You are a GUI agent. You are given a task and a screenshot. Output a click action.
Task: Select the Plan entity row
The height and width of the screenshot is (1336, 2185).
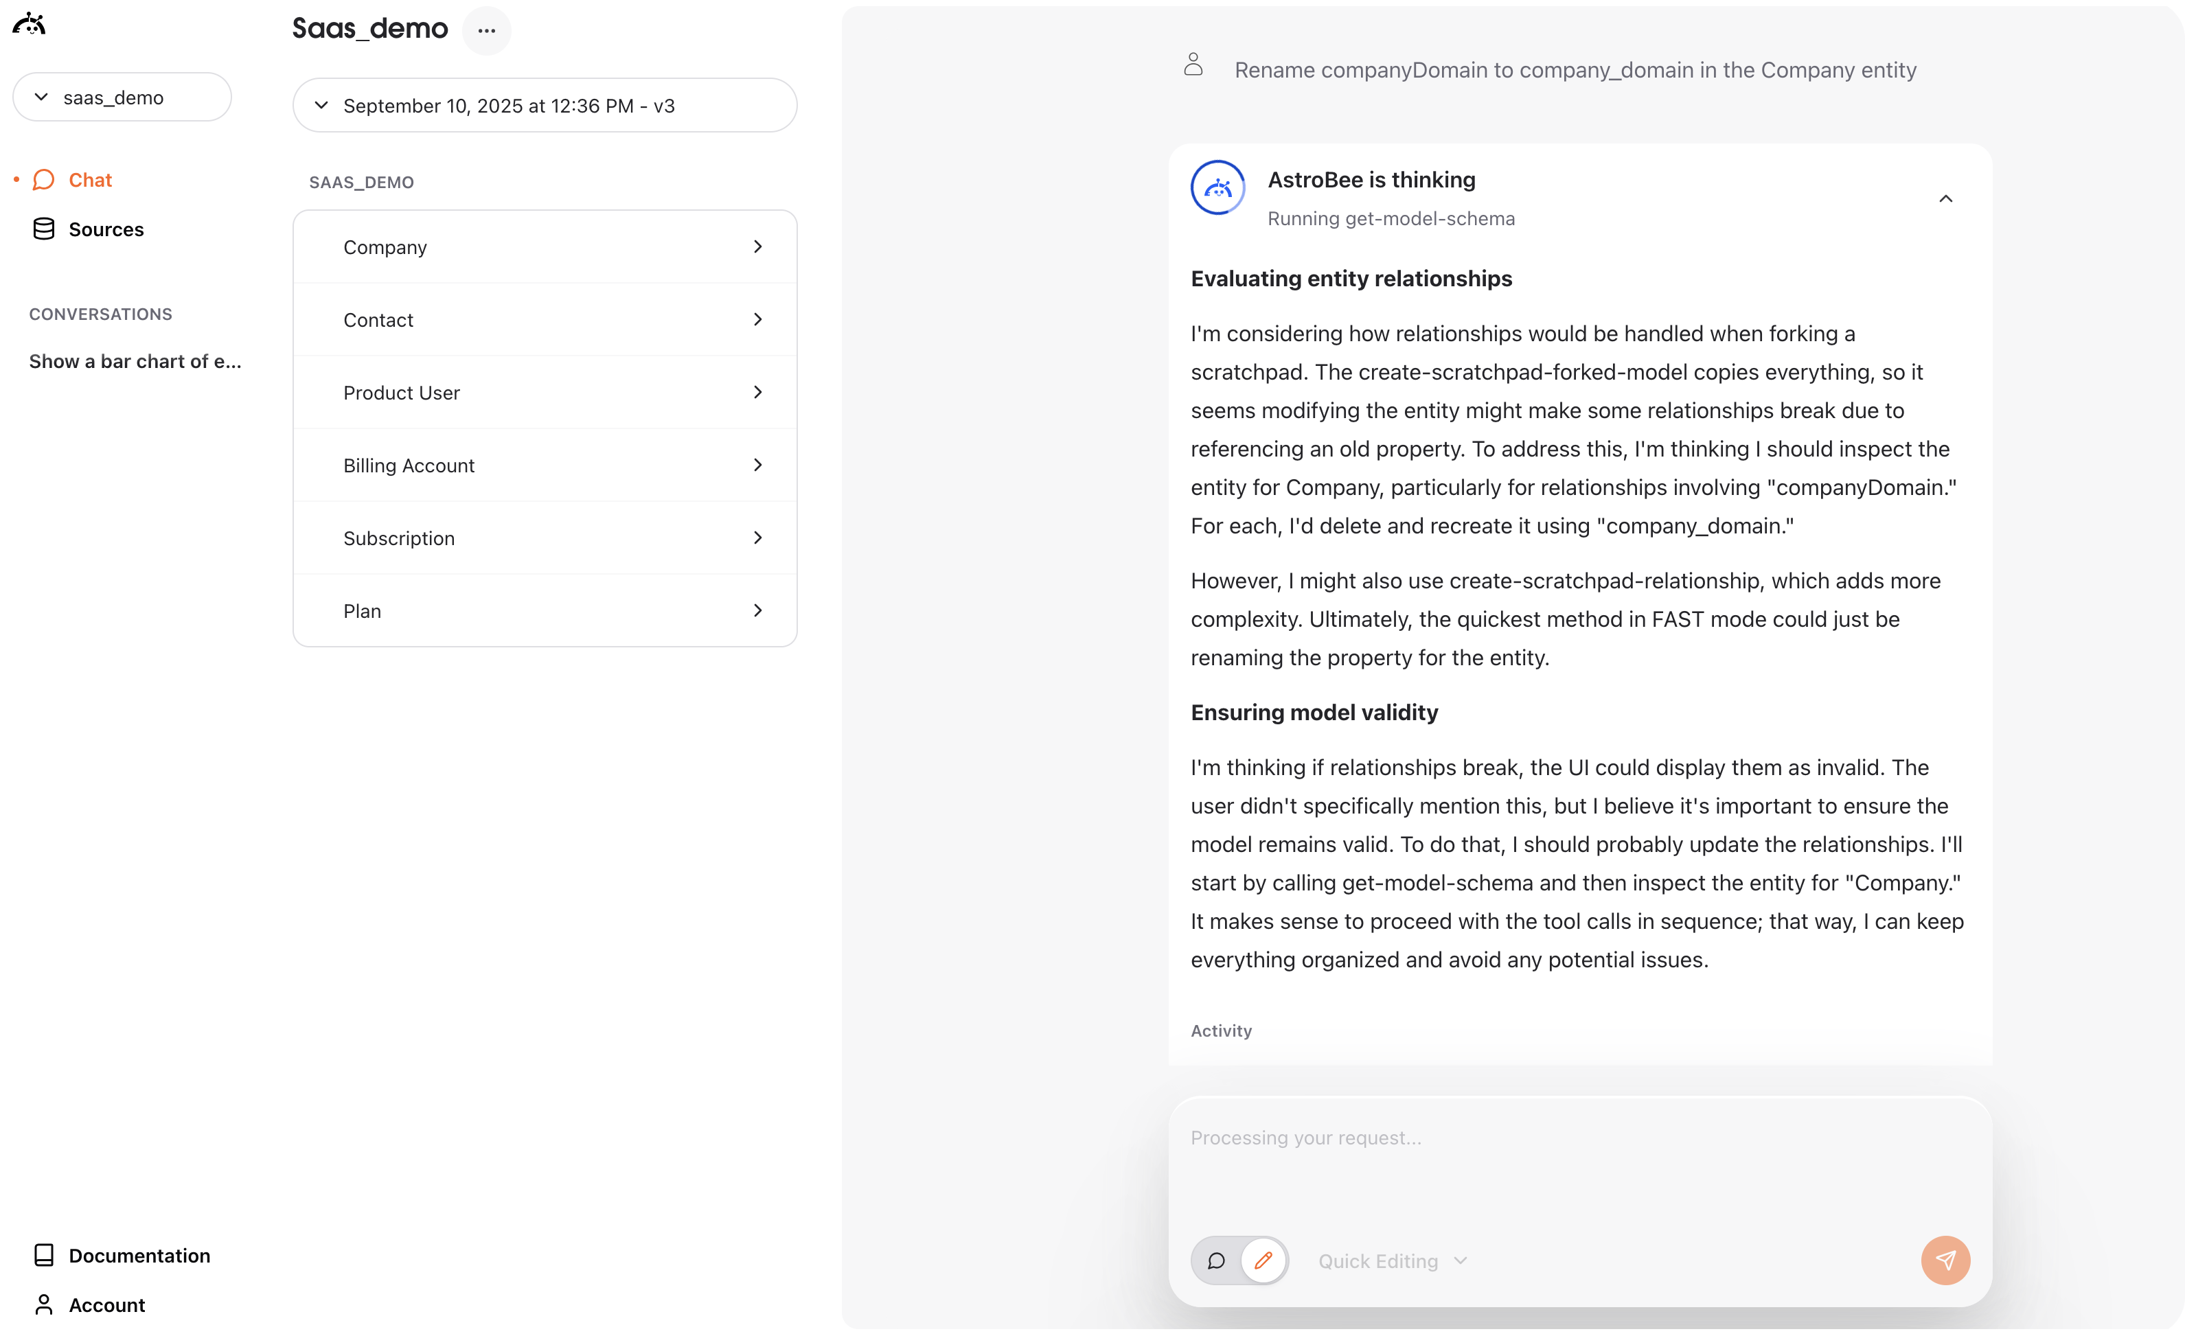pos(545,610)
